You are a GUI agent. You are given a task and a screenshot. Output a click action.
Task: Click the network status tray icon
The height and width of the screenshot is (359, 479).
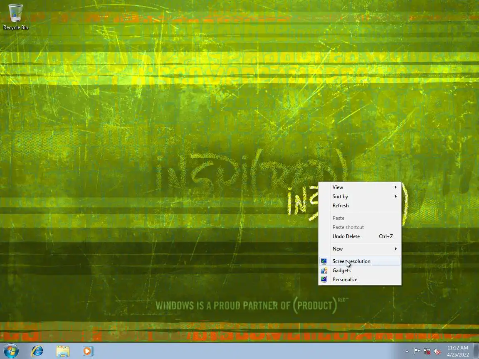[427, 352]
